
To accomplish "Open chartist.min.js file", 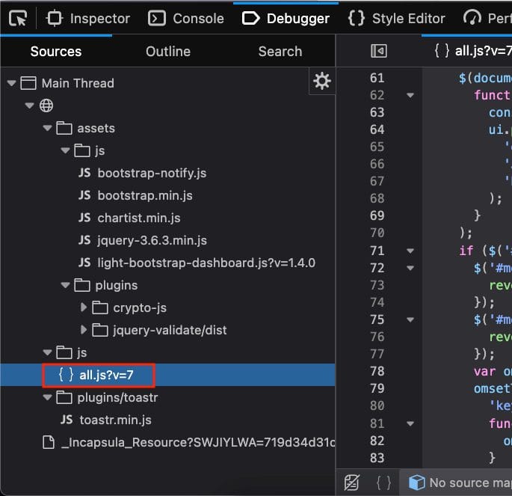I will click(139, 218).
